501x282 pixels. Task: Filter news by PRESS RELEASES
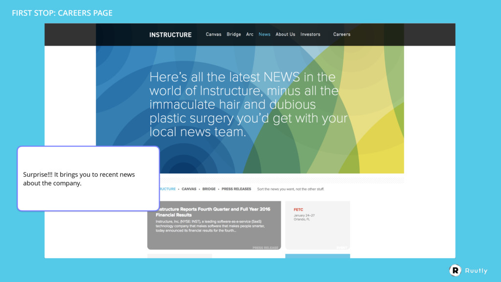coord(236,189)
